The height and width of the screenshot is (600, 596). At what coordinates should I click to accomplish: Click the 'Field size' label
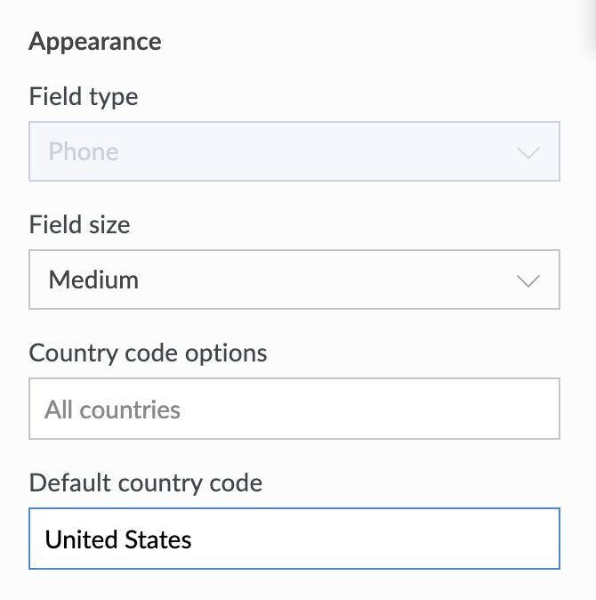80,224
